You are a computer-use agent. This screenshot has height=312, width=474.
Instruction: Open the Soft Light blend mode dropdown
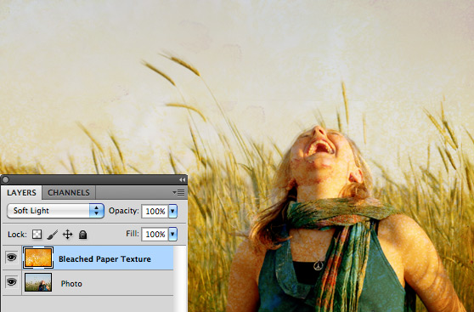tap(55, 211)
